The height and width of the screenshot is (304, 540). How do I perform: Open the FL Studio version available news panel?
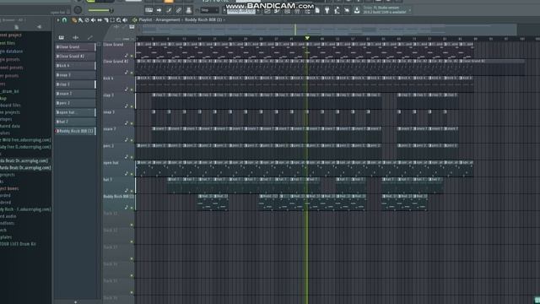(x=386, y=10)
